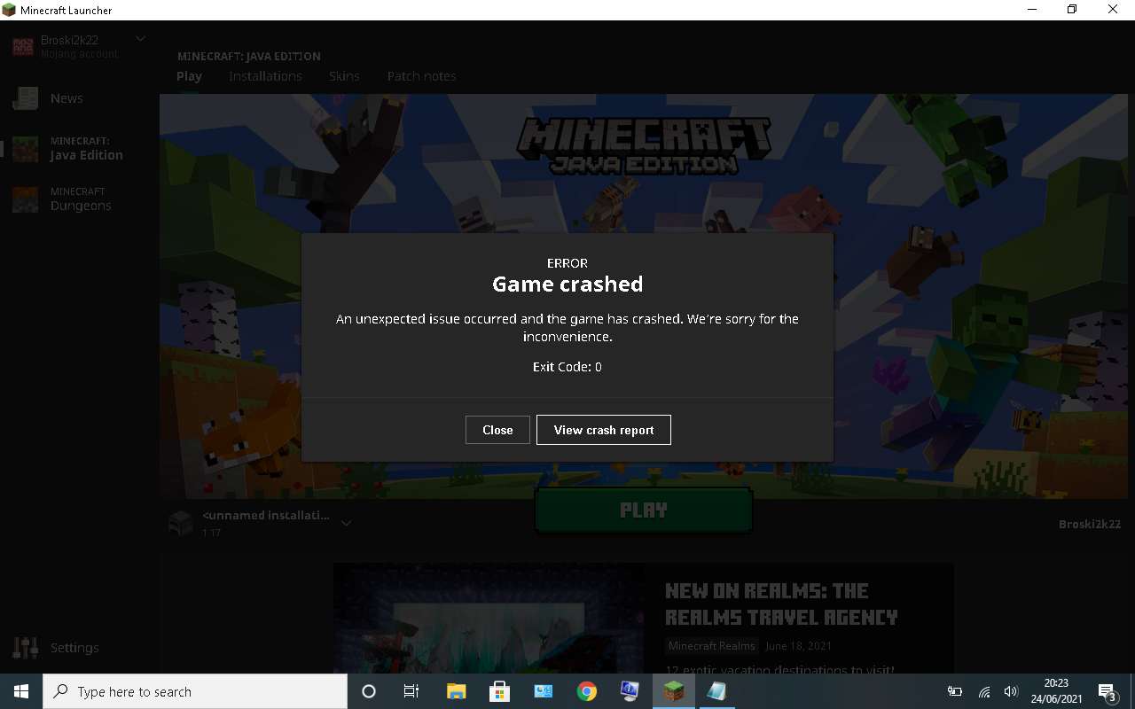This screenshot has width=1135, height=709.
Task: Open launcher Settings sliders icon
Action: (x=25, y=648)
